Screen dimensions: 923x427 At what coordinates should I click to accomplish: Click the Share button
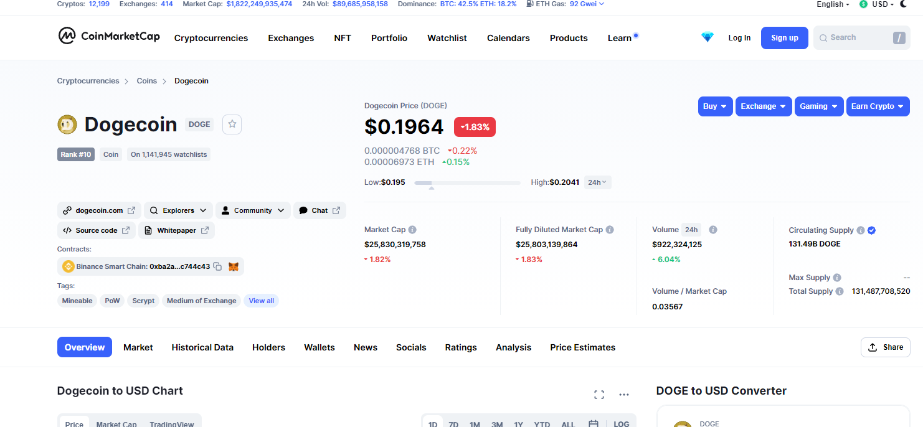pos(886,347)
